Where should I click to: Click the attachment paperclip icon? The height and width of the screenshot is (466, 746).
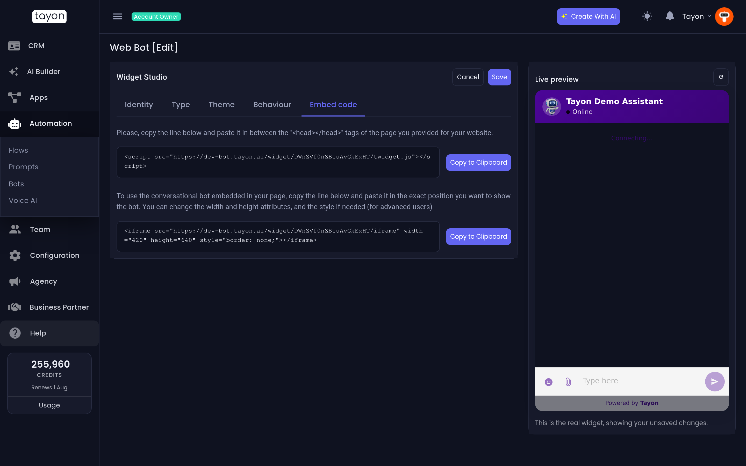click(568, 382)
